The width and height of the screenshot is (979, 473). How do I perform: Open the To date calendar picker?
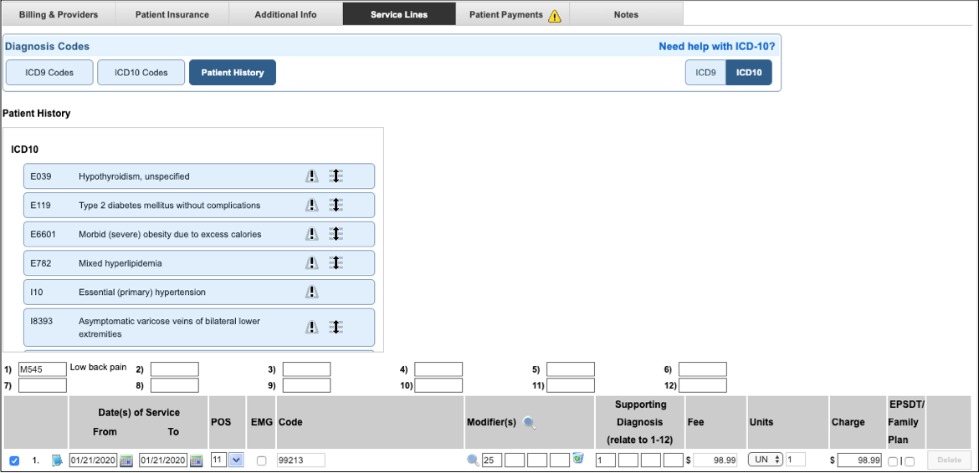(x=197, y=460)
